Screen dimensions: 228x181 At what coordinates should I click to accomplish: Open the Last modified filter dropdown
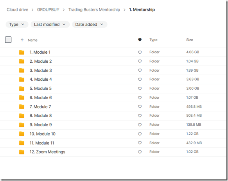tap(50, 24)
